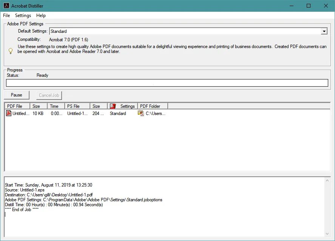Click the log scroll down arrow
Image resolution: width=335 pixels, height=241 pixels.
click(x=327, y=234)
